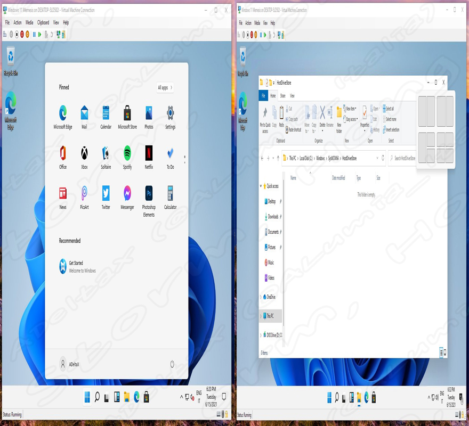Choose the two equal halves snap layout
This screenshot has width=469, height=426.
point(426,111)
